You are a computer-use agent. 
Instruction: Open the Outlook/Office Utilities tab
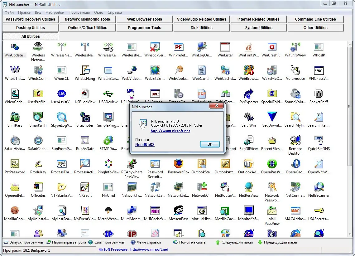87,28
